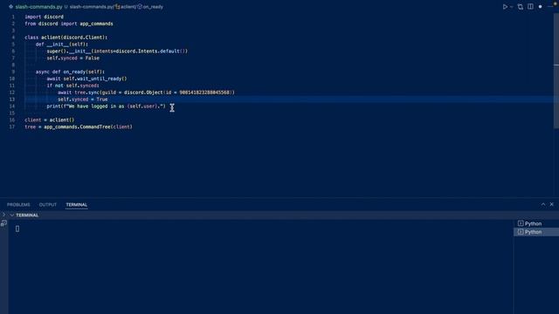Click the unsaved changes dot indicator
559x314 pixels.
click(540, 7)
